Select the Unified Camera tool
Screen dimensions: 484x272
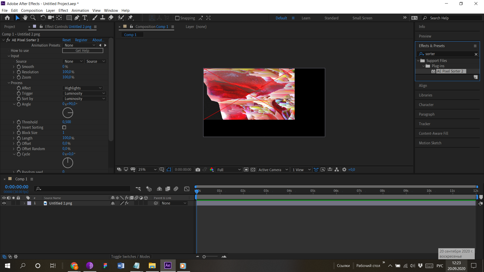51,18
